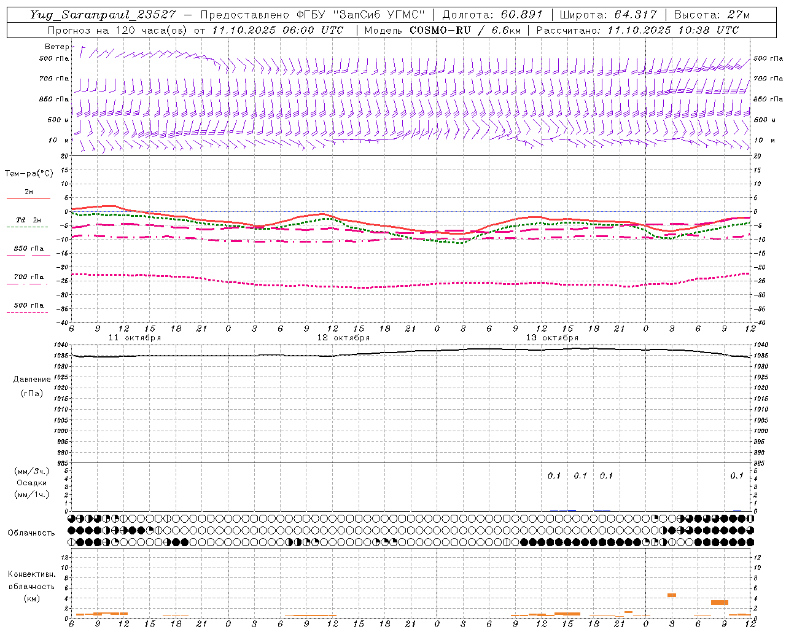Click the station title Yug_Saranpaul_23527
The height and width of the screenshot is (629, 786).
click(x=104, y=15)
